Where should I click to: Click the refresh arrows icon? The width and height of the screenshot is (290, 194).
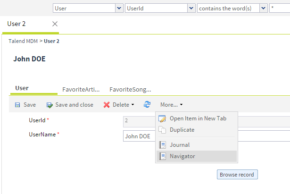point(147,105)
